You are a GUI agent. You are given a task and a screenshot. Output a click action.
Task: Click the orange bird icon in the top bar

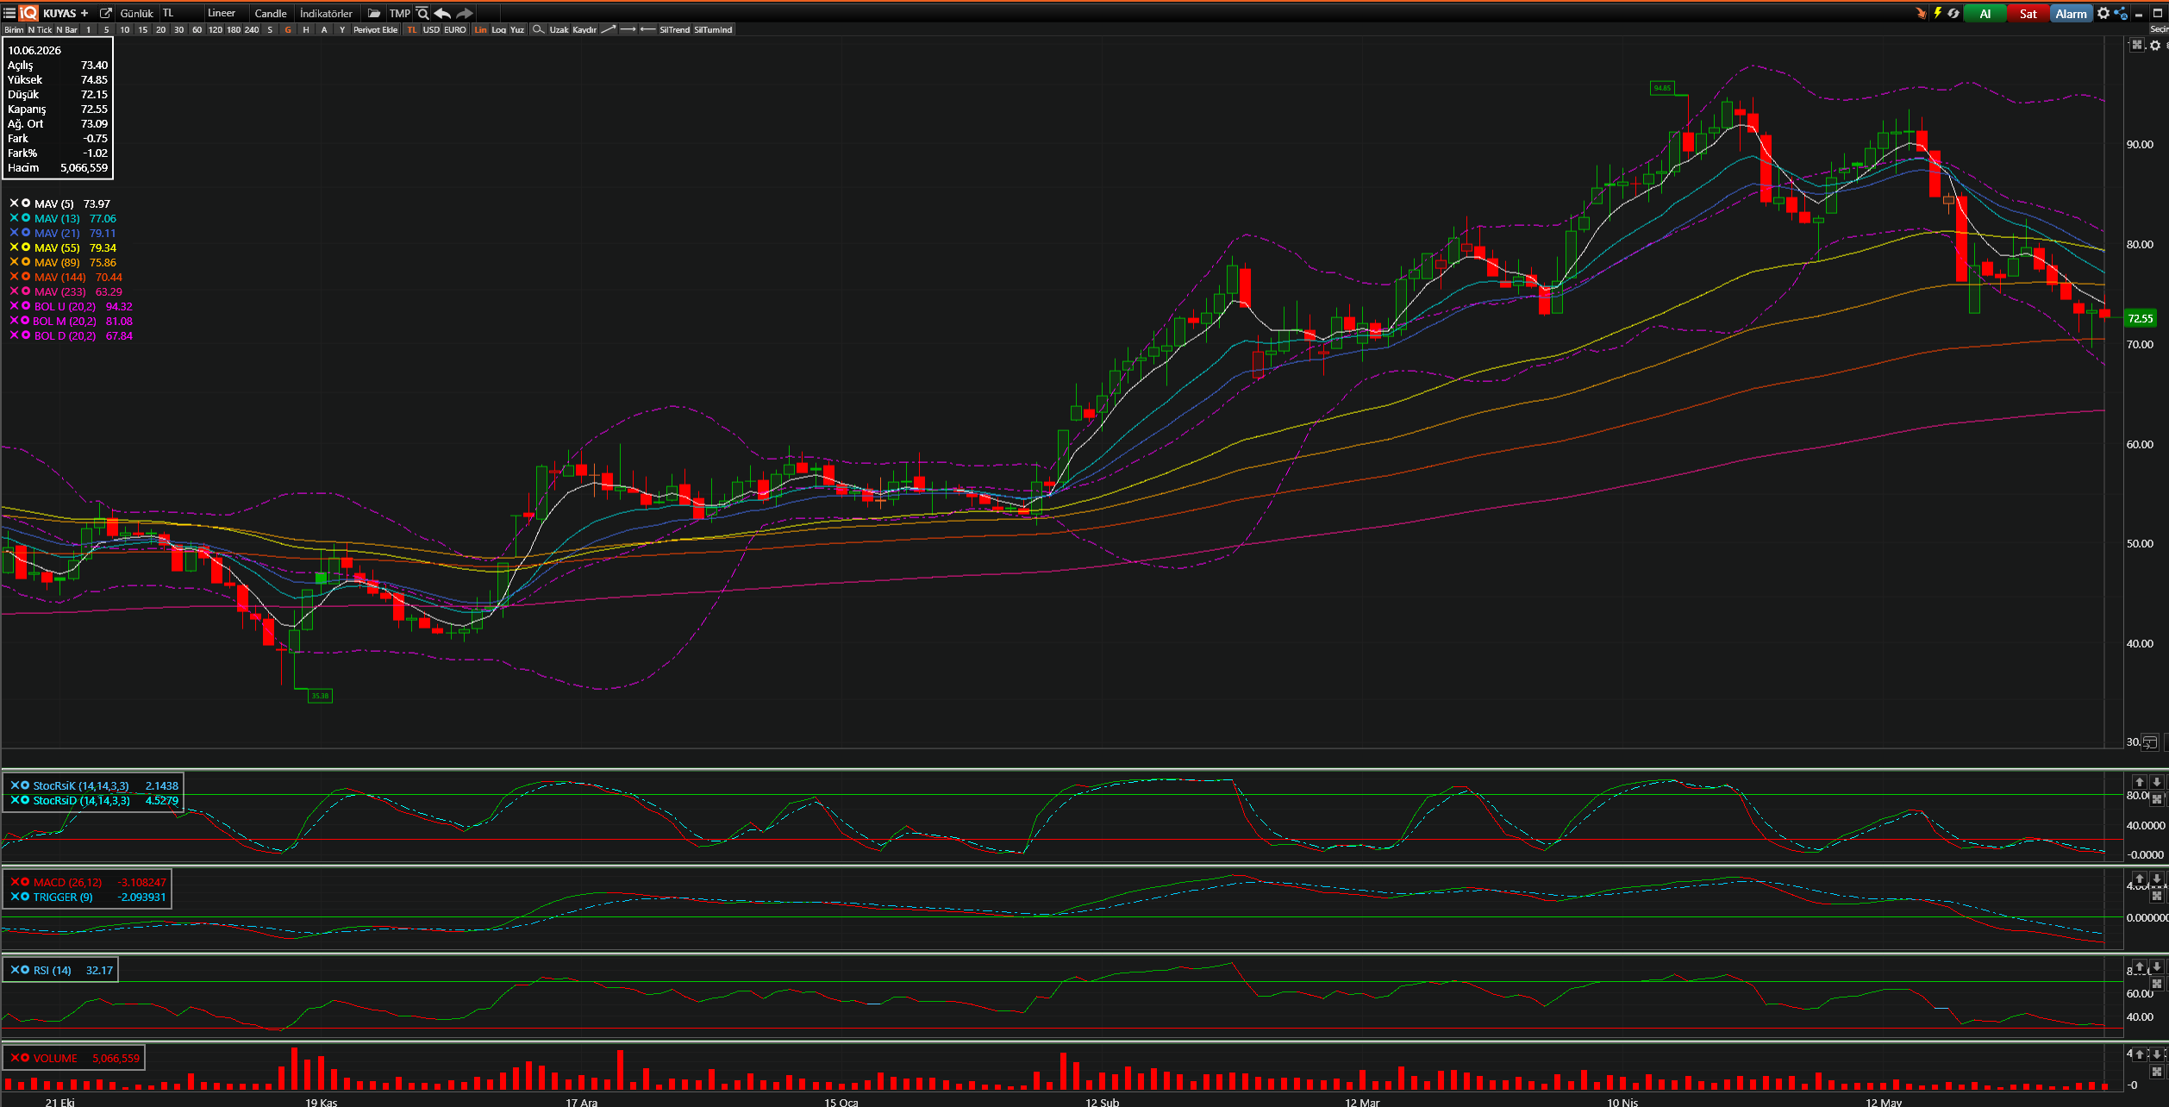[1921, 13]
